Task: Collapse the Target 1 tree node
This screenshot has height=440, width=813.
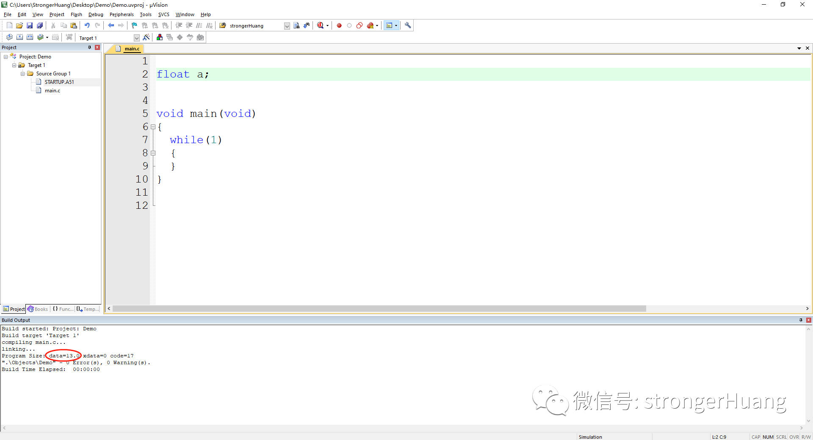Action: pos(14,65)
